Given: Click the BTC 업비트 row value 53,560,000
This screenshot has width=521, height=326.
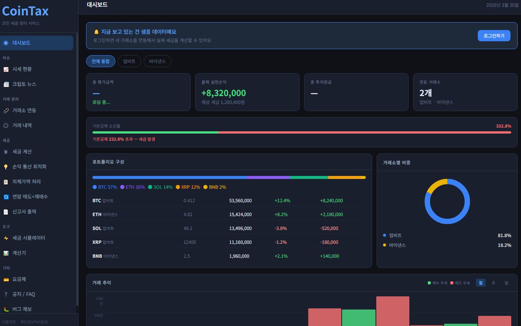Looking at the screenshot, I should pyautogui.click(x=241, y=201).
